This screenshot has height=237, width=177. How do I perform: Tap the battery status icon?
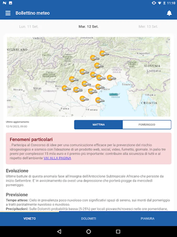pyautogui.click(x=164, y=3)
